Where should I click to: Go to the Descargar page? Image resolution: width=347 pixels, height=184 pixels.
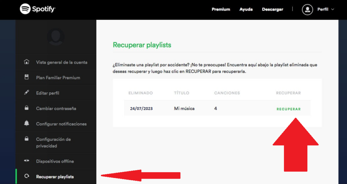point(272,9)
